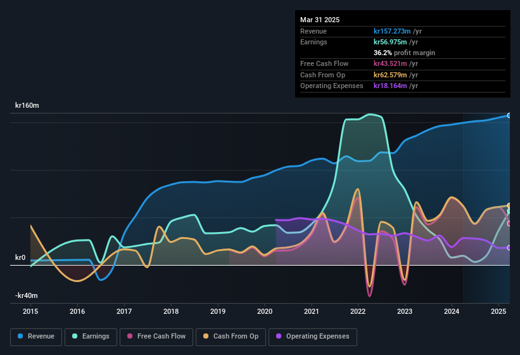Click the kr0 y-axis label
The width and height of the screenshot is (520, 355).
tap(20, 257)
